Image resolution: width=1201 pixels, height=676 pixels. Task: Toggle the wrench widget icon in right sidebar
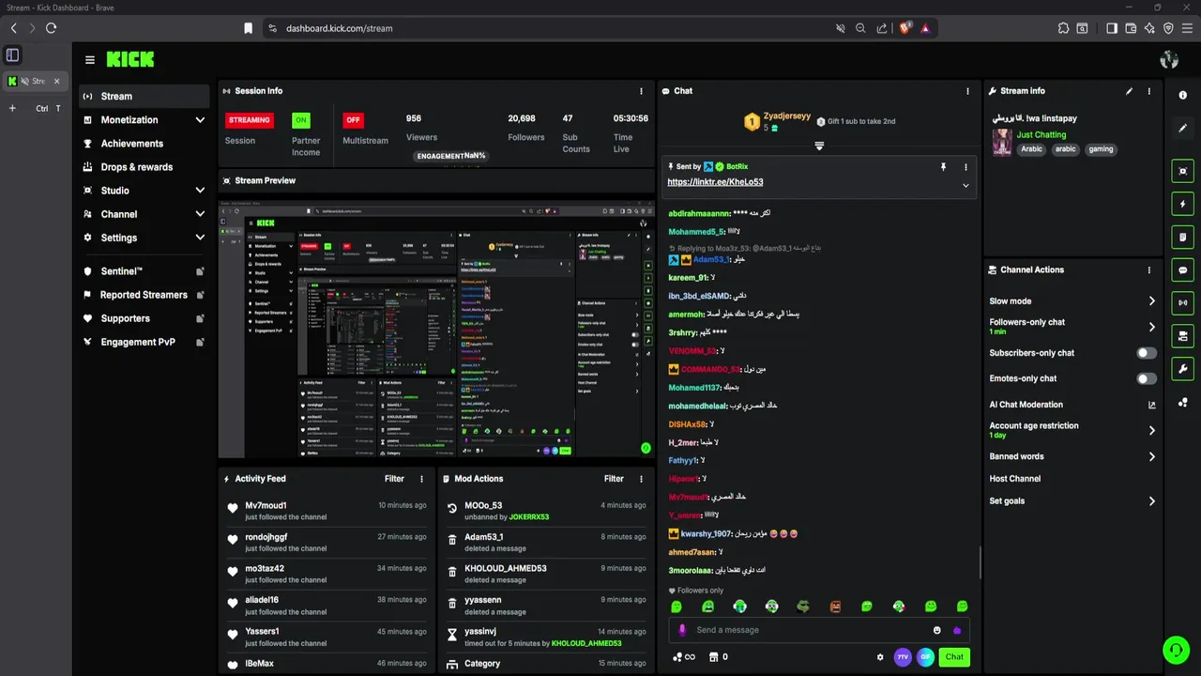[1183, 369]
